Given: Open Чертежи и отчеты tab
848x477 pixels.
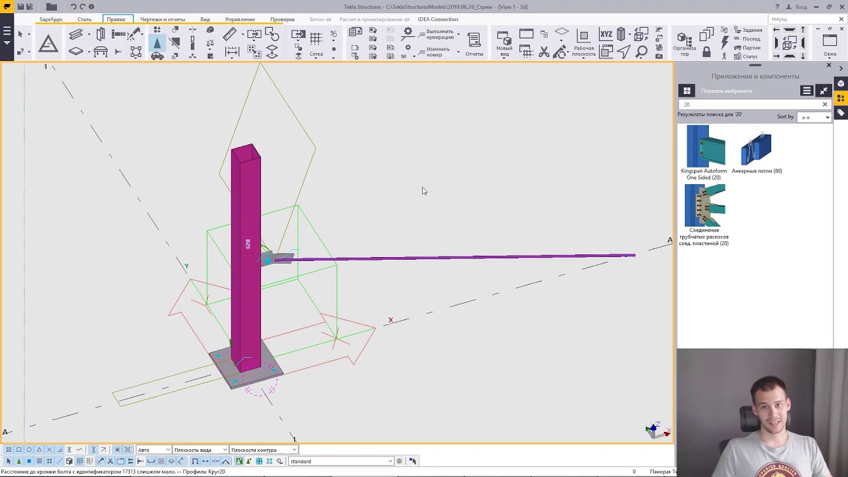Looking at the screenshot, I should click(x=162, y=19).
